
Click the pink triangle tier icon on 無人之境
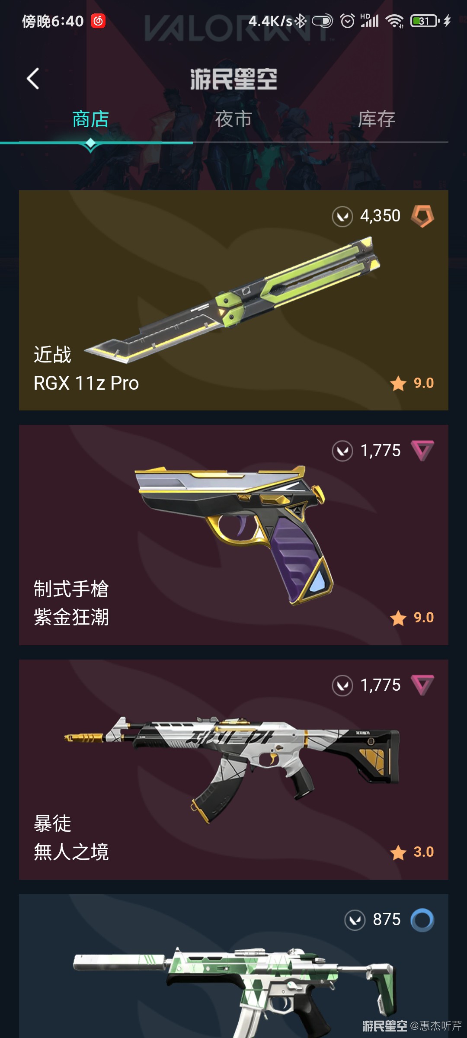coord(422,685)
